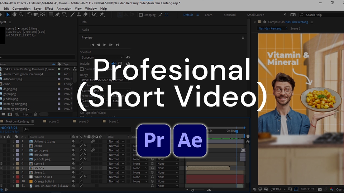Select the Clone Stamp tool
Image resolution: width=344 pixels, height=193 pixels.
(x=79, y=15)
